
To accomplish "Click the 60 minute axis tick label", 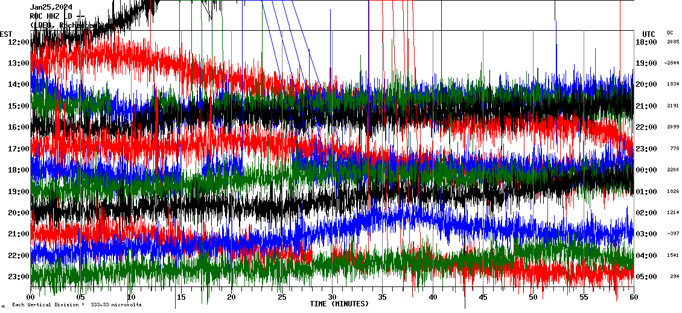I will click(633, 297).
